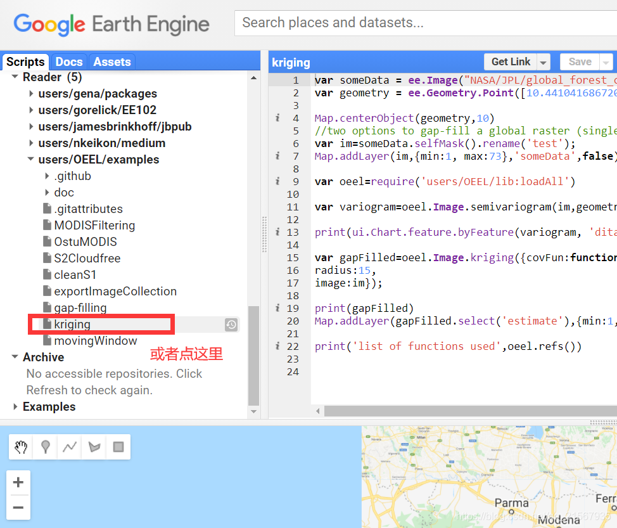This screenshot has width=617, height=528.
Task: Click info marker on line 4
Action: pyautogui.click(x=278, y=118)
